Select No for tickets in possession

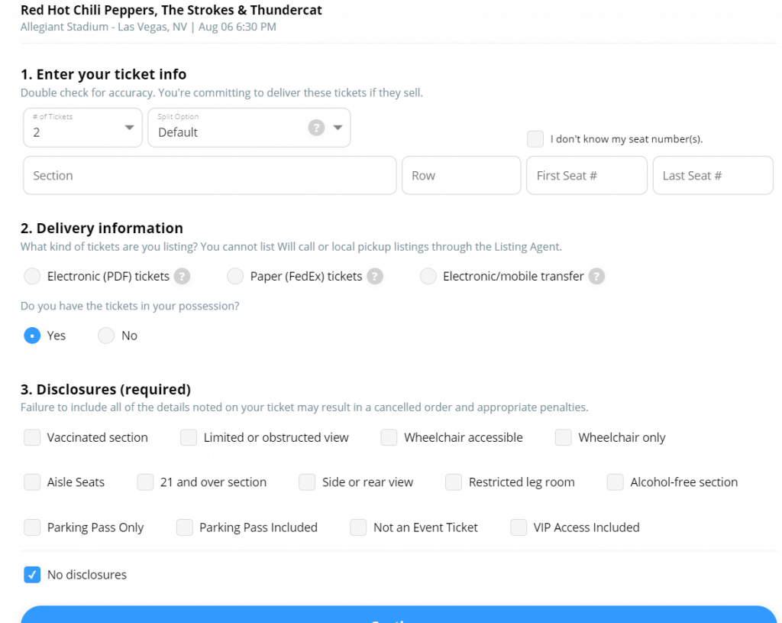click(x=106, y=336)
